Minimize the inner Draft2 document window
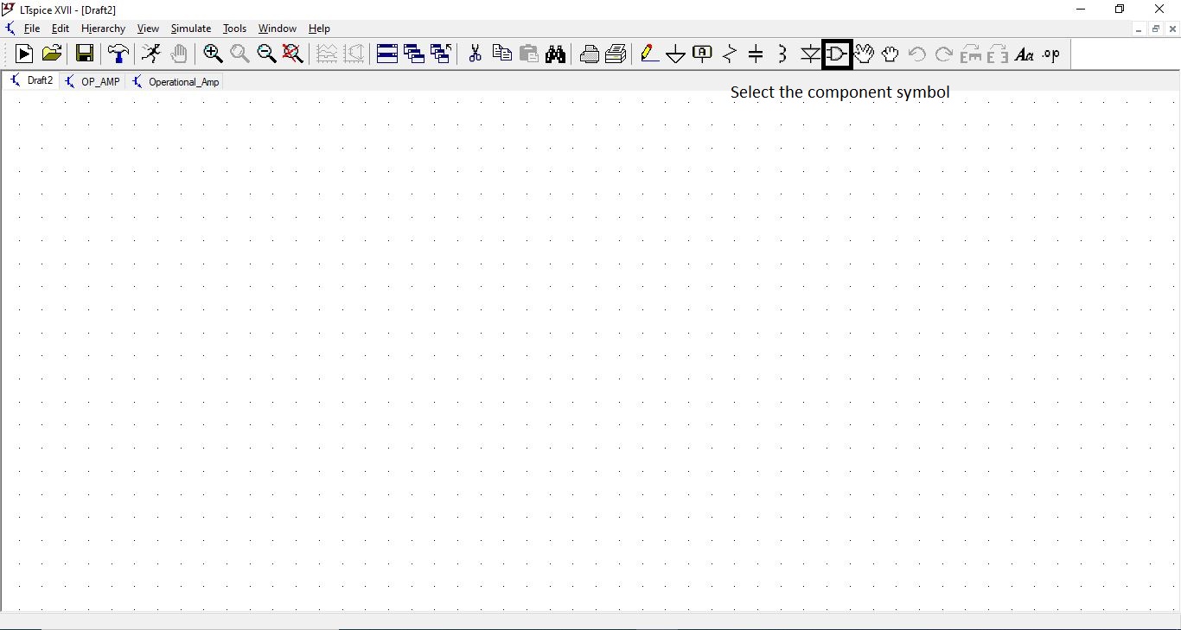Screen dimensions: 1181x630 coord(1140,29)
